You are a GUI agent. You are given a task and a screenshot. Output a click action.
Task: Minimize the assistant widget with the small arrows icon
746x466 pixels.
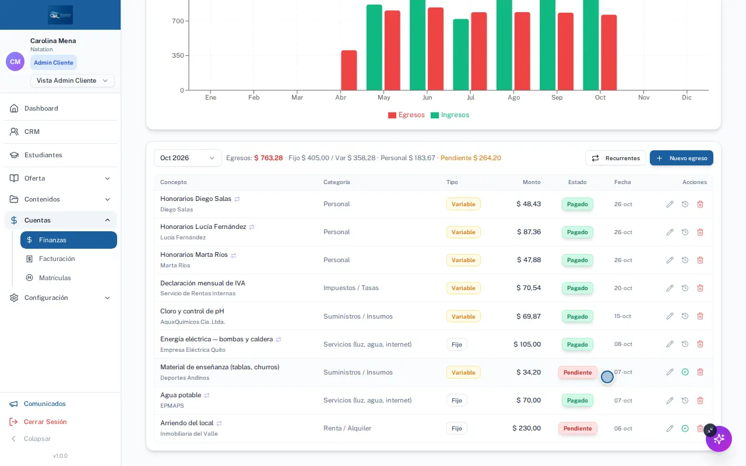(710, 430)
